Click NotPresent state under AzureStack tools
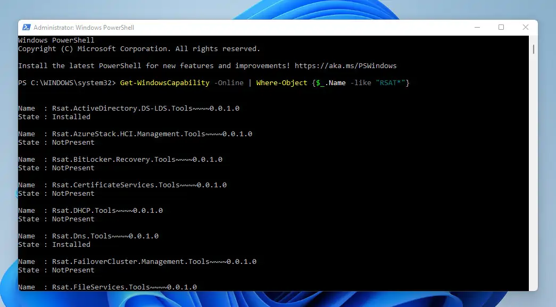The height and width of the screenshot is (307, 556). point(73,142)
